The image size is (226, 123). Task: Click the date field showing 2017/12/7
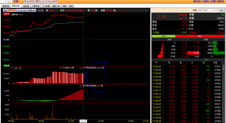pyautogui.click(x=204, y=10)
